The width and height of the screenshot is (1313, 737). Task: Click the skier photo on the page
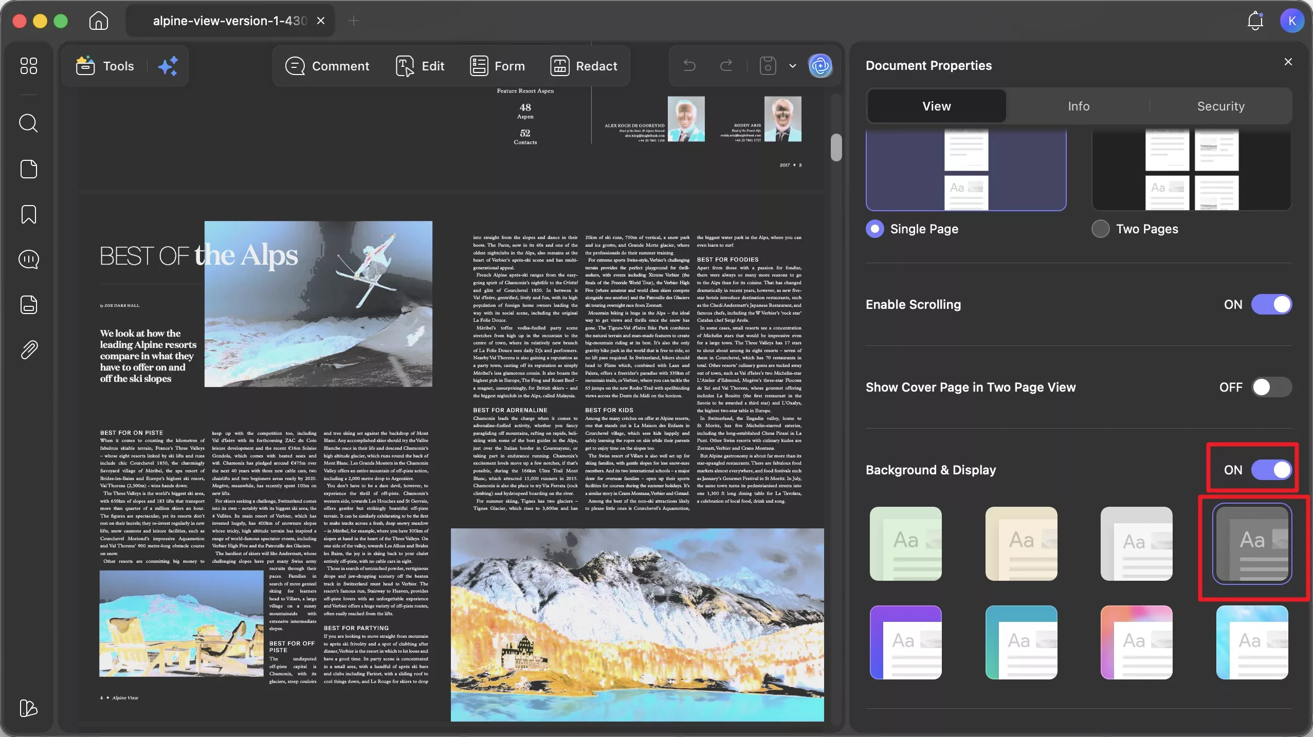318,304
